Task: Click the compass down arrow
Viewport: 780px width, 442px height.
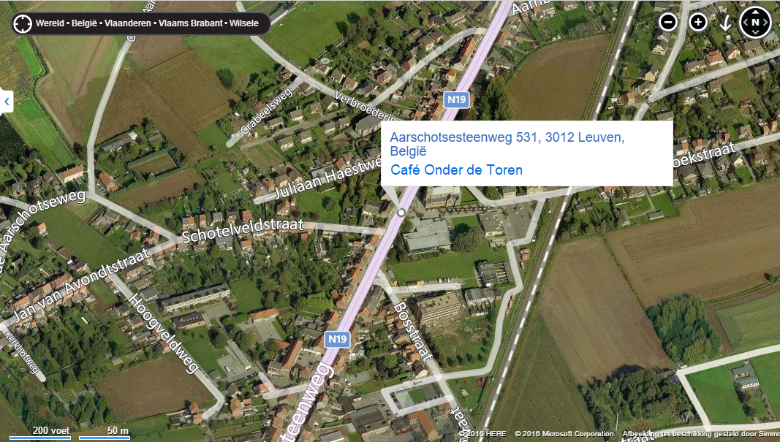Action: 755,32
